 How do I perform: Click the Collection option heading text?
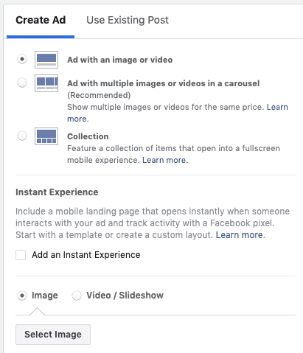click(88, 136)
